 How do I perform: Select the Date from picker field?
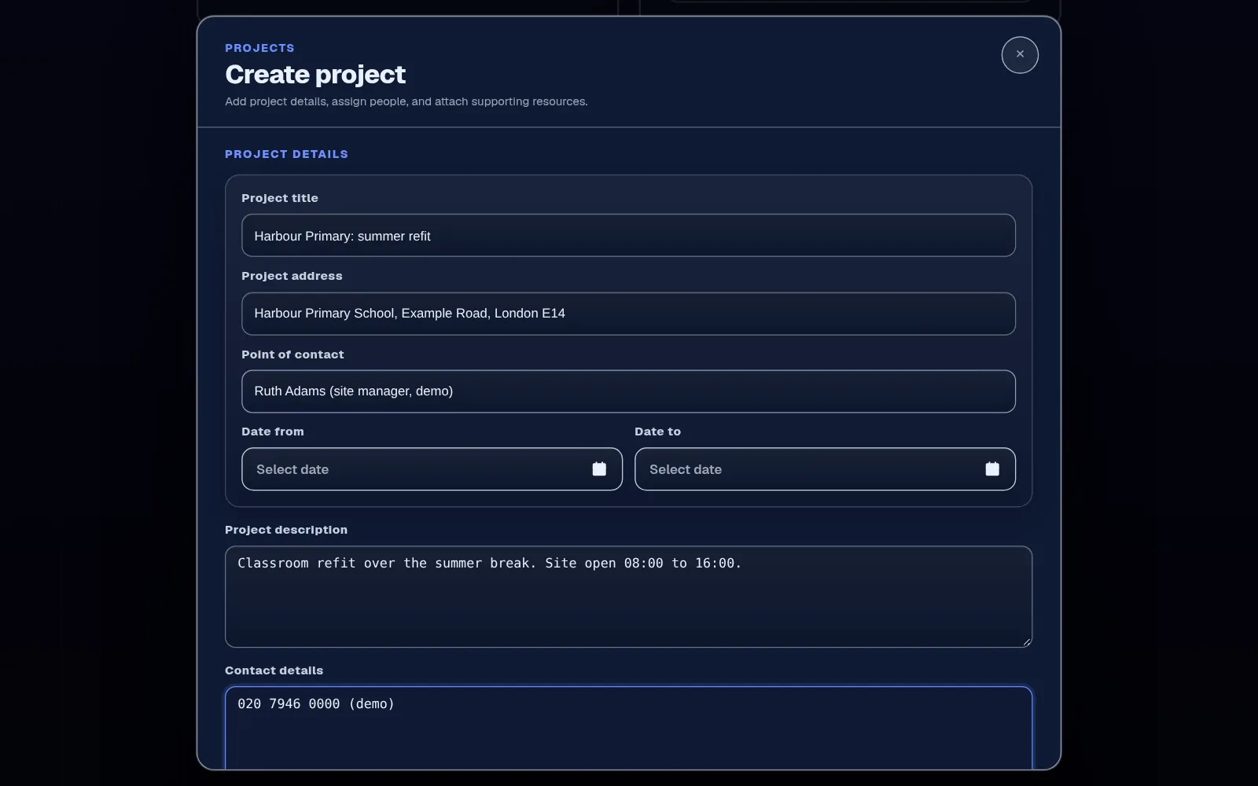click(x=432, y=469)
